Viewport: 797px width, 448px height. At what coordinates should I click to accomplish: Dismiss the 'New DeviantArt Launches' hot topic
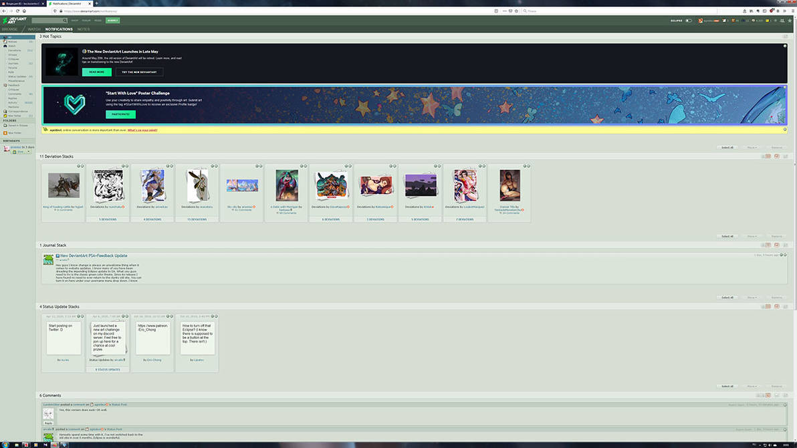click(785, 45)
